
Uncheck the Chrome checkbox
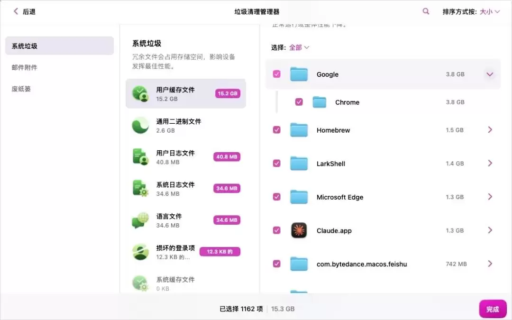(299, 102)
